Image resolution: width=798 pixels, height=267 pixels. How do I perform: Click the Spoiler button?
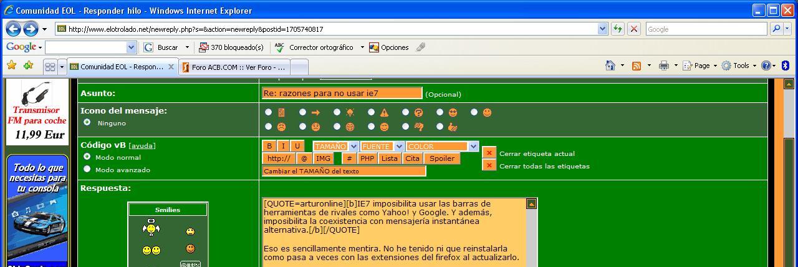tap(442, 158)
